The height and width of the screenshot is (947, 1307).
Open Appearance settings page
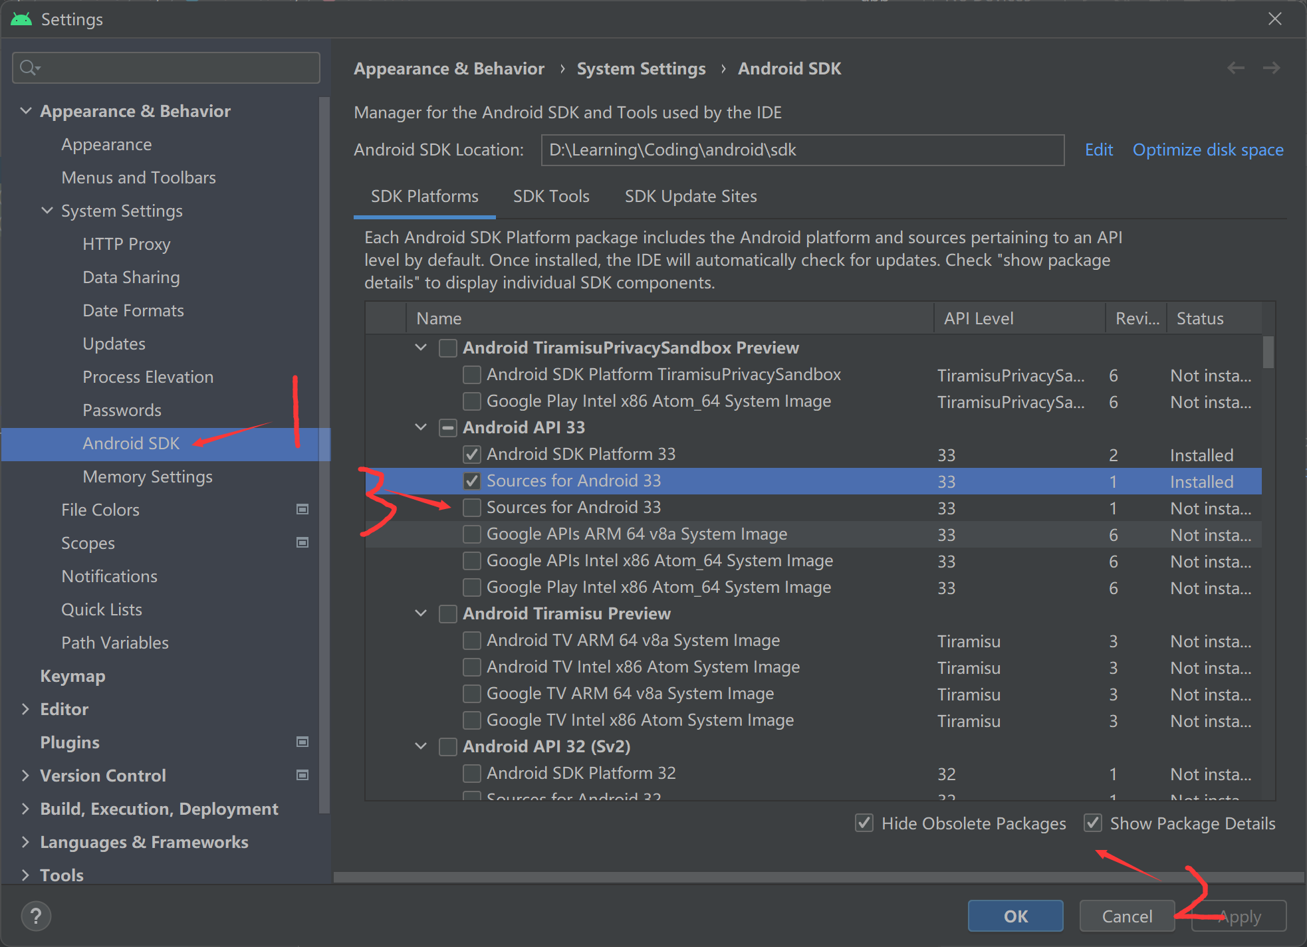[x=106, y=144]
